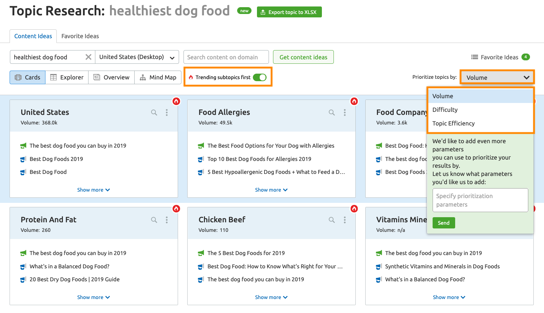544x313 pixels.
Task: Click the search icon on Chicken Beef card
Action: point(332,220)
